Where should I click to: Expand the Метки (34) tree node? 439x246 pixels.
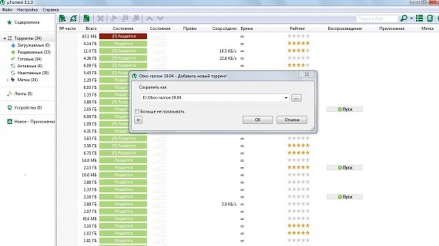pyautogui.click(x=8, y=80)
